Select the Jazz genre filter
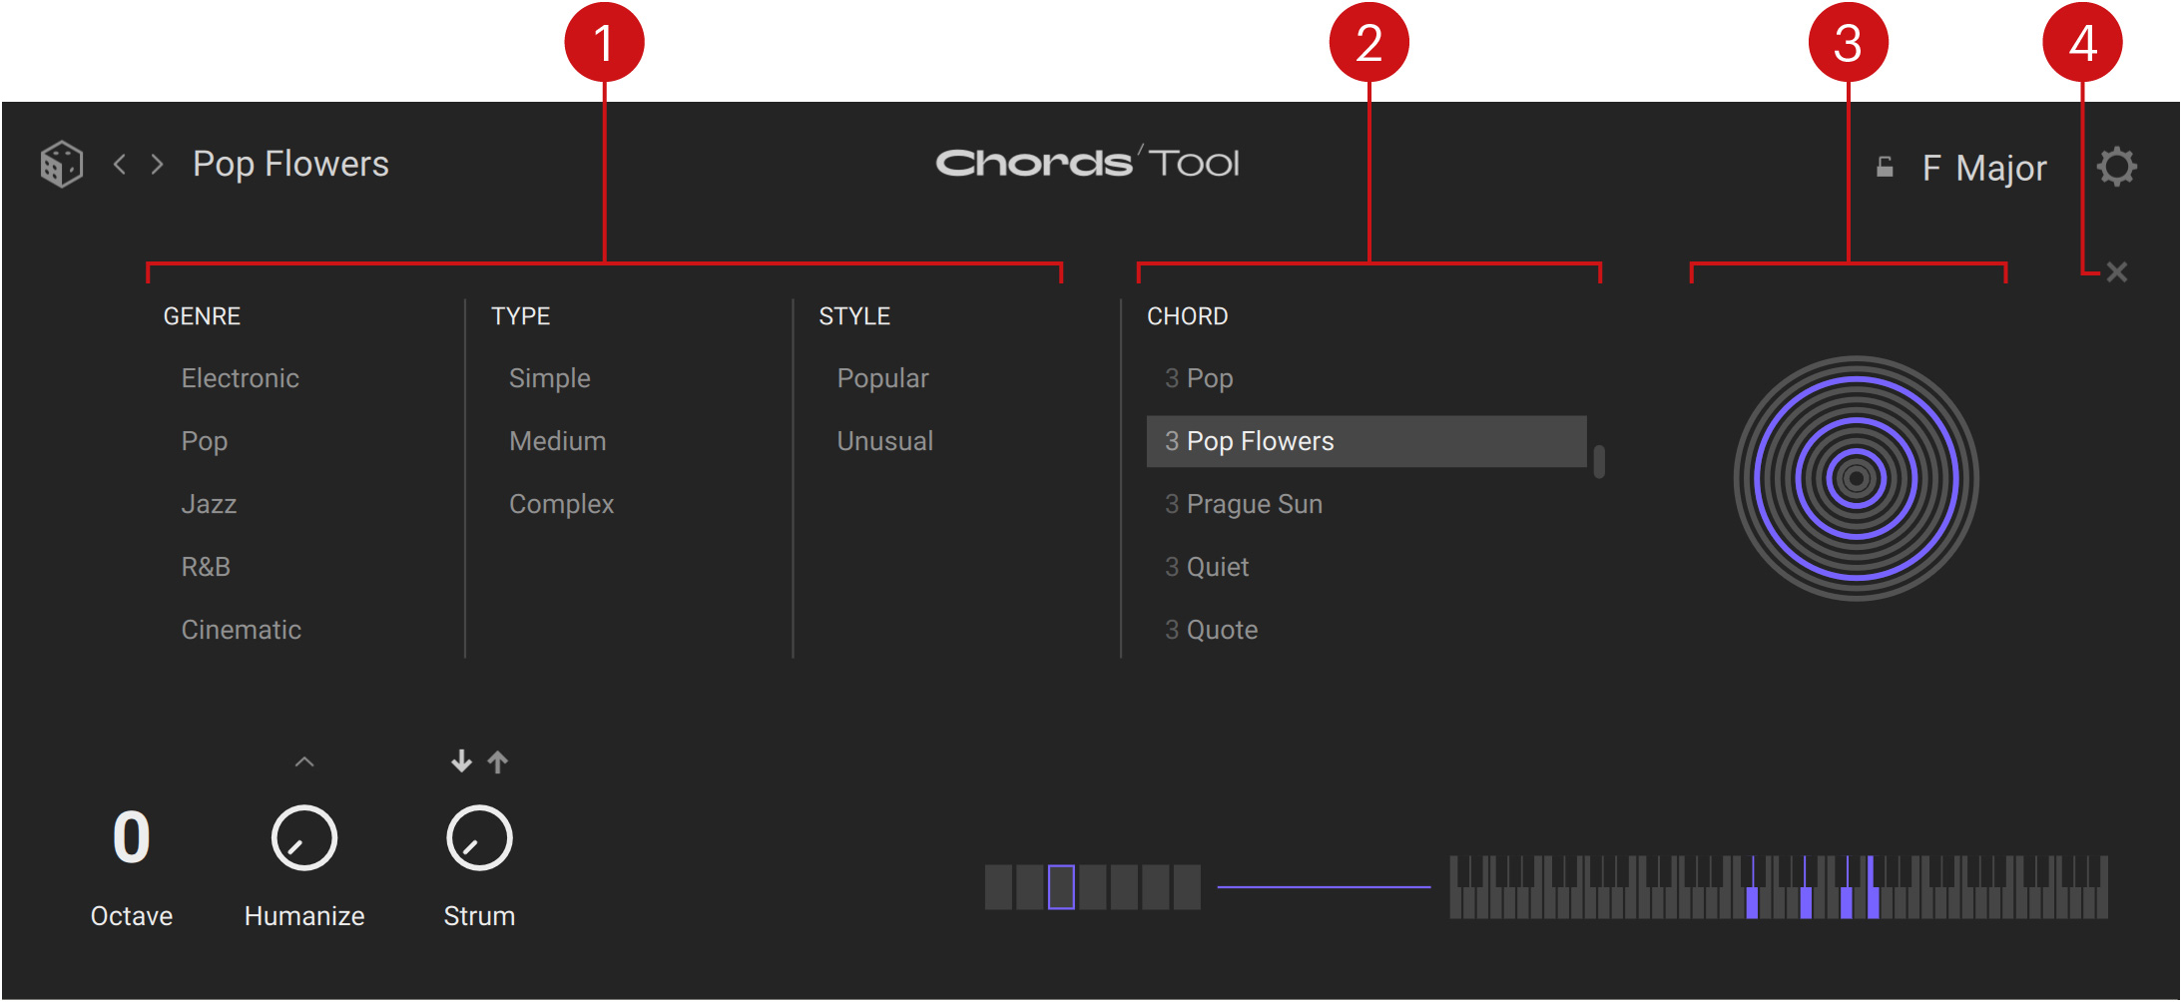The height and width of the screenshot is (1002, 2182). (209, 504)
